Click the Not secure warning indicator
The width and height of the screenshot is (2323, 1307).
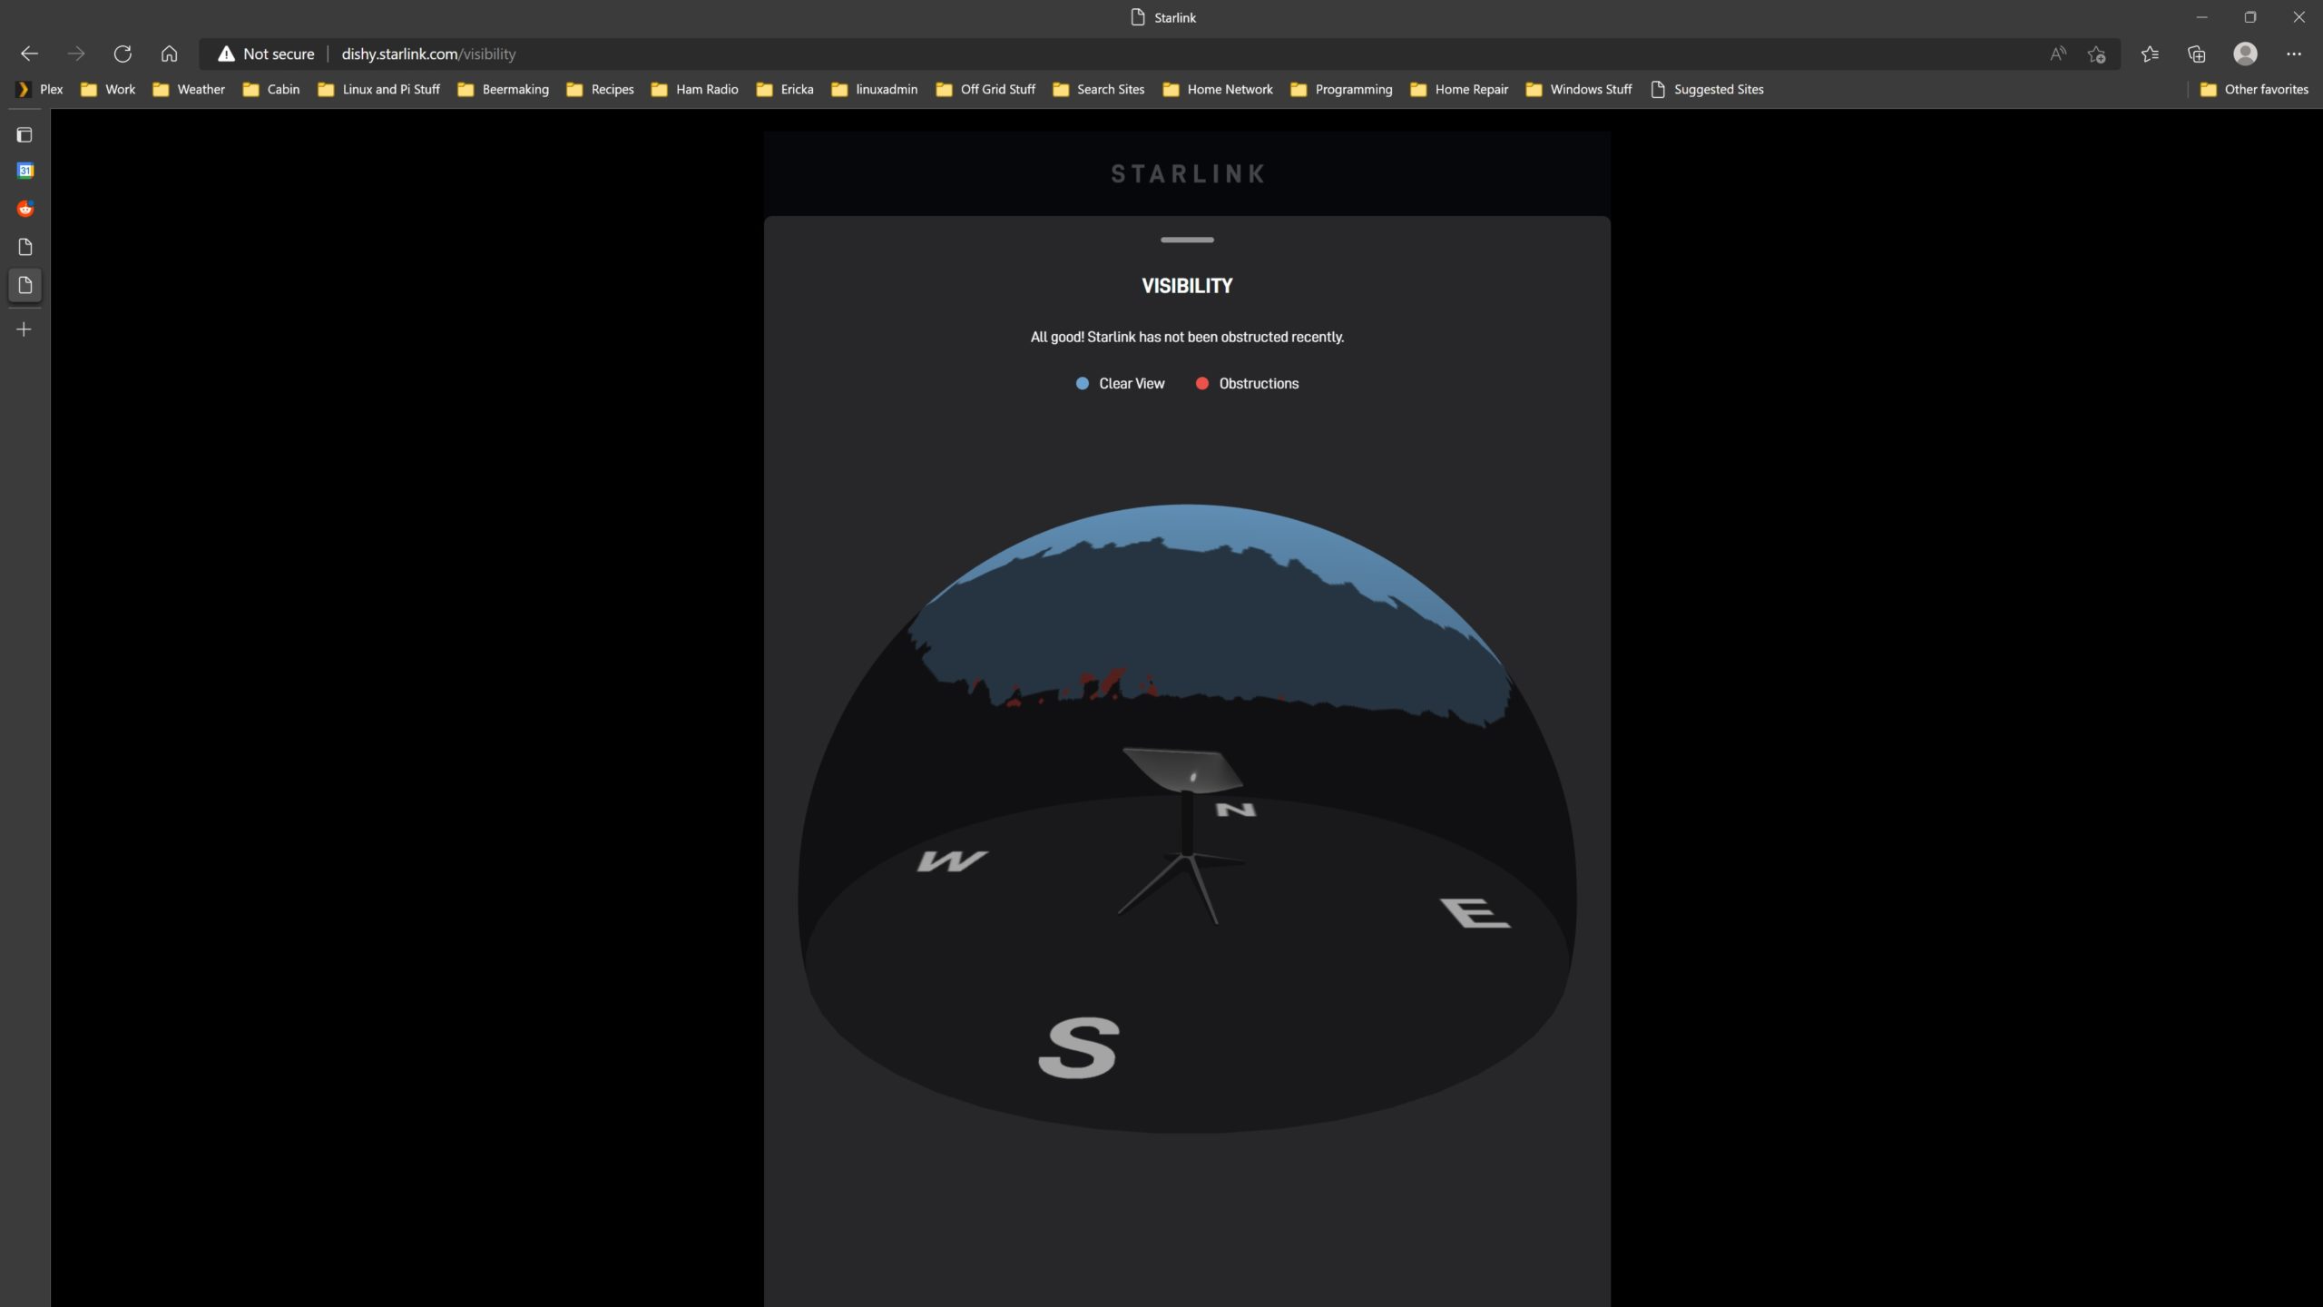coord(266,54)
